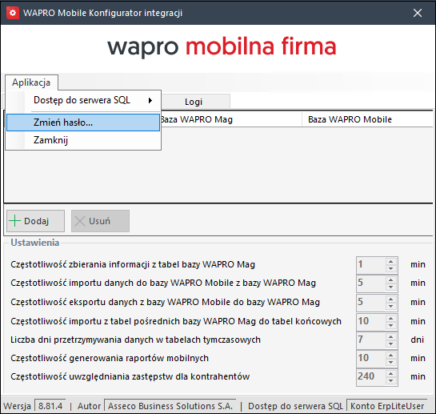This screenshot has width=436, height=414.
Task: Increase mobile report generation frequency
Action: (391, 356)
